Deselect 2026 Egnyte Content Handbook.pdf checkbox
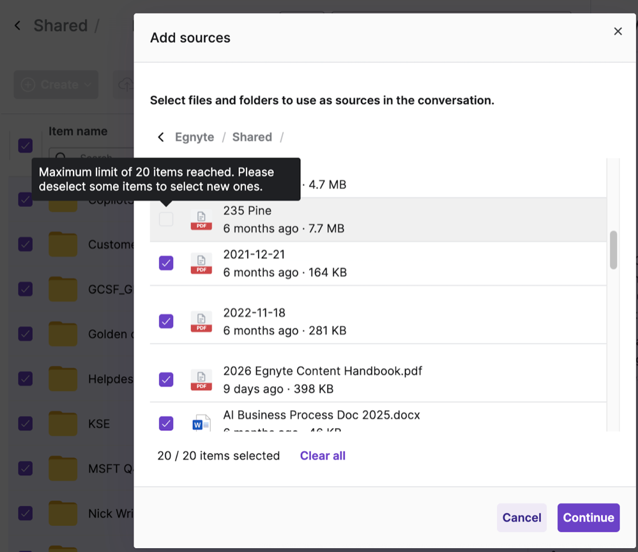The image size is (638, 552). (x=166, y=380)
